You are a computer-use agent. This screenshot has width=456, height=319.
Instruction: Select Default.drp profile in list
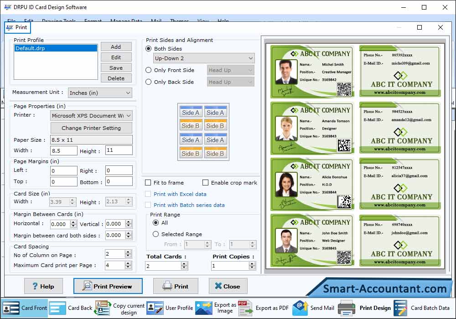pos(56,48)
